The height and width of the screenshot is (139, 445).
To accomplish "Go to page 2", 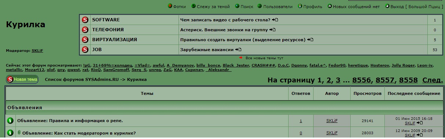I will coord(329,80).
